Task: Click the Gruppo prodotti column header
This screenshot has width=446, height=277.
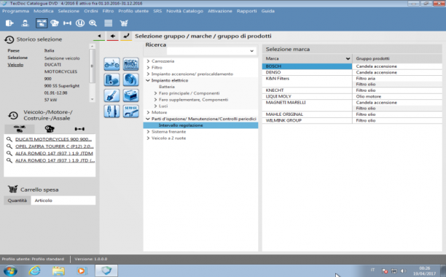Action: click(x=397, y=58)
